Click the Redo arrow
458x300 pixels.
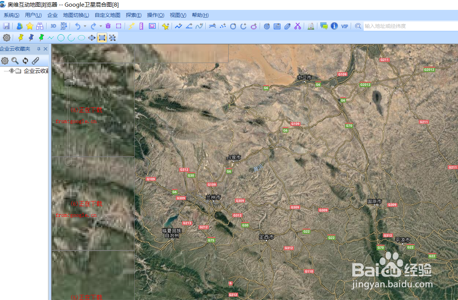pos(94,26)
